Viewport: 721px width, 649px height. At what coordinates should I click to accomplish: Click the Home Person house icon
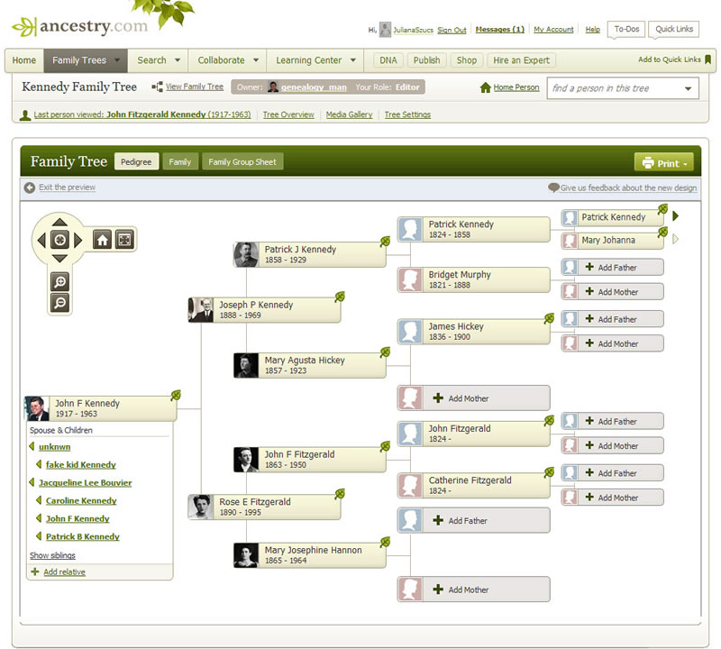[487, 87]
